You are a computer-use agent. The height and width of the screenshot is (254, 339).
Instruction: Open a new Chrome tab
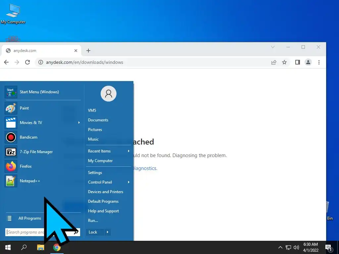coord(88,51)
